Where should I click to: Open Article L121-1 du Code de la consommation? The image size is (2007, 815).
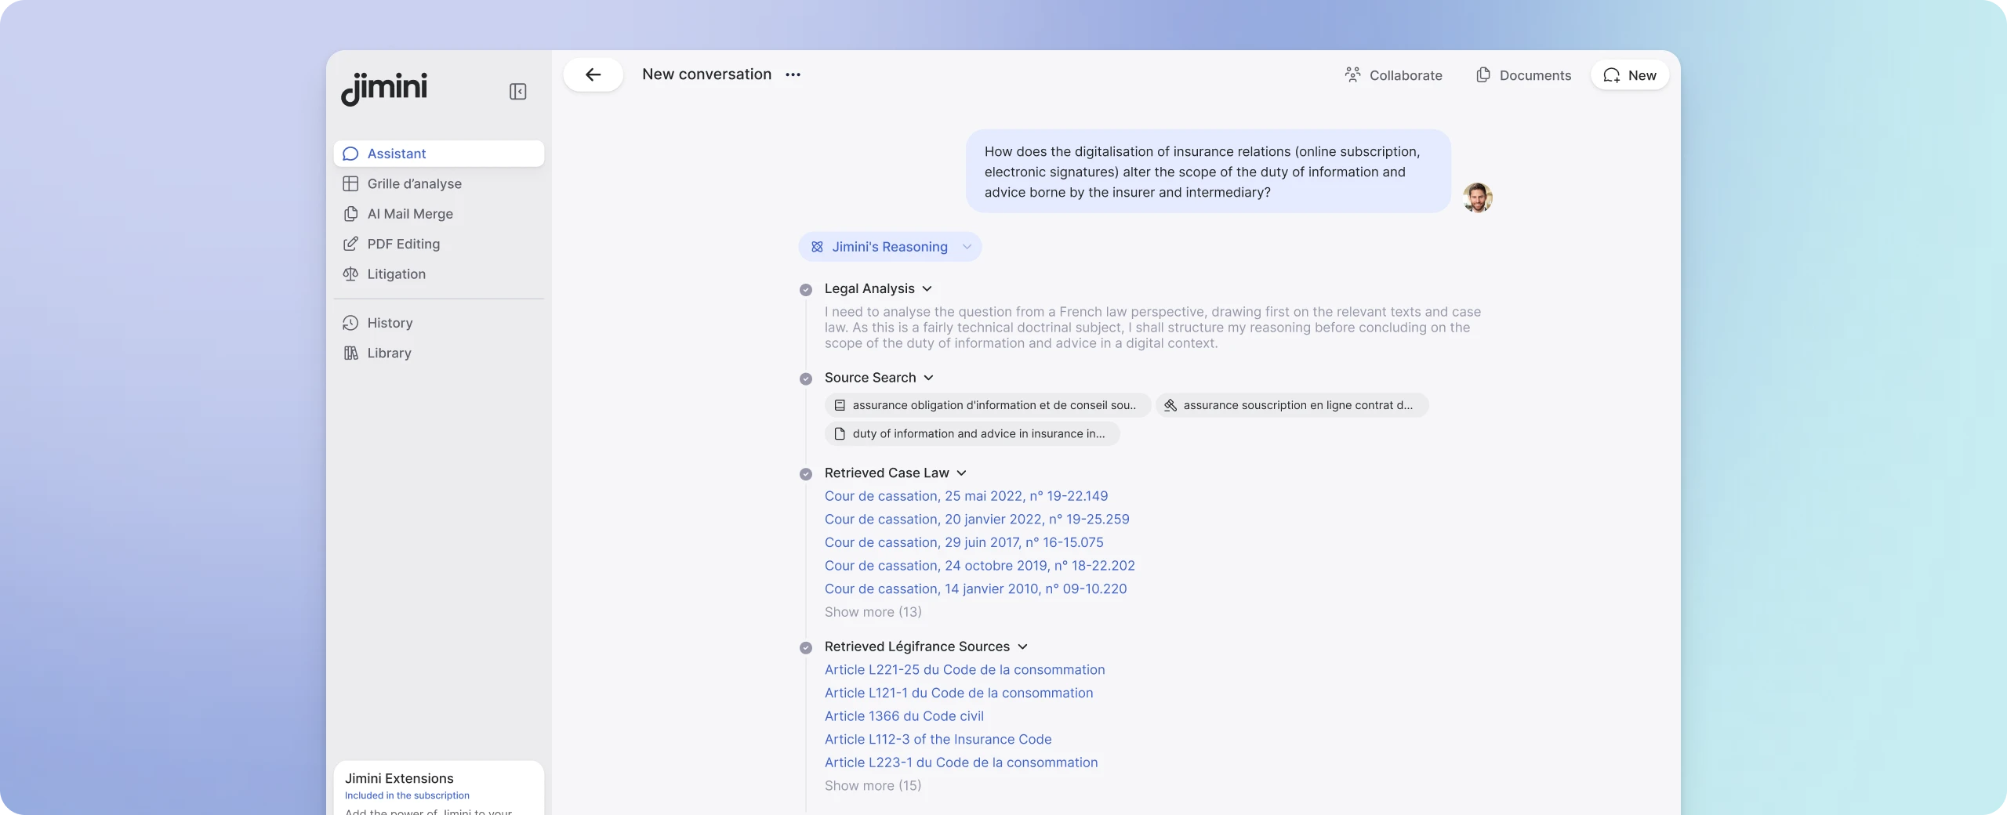pos(958,693)
